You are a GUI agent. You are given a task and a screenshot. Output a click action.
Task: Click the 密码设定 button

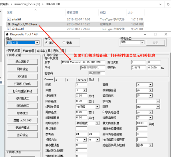point(22,135)
